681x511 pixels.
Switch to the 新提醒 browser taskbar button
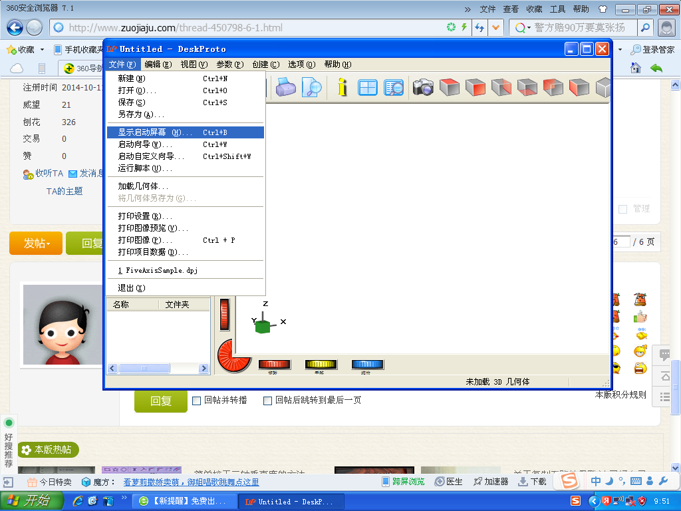[185, 502]
